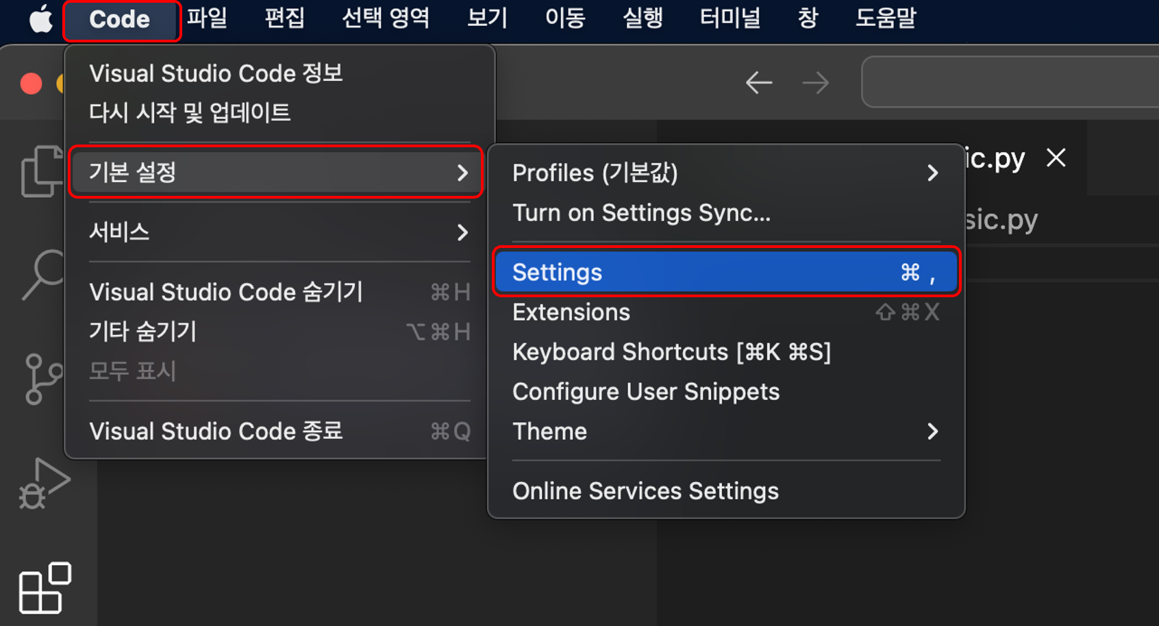
Task: Open the 창 menu
Action: tap(808, 18)
